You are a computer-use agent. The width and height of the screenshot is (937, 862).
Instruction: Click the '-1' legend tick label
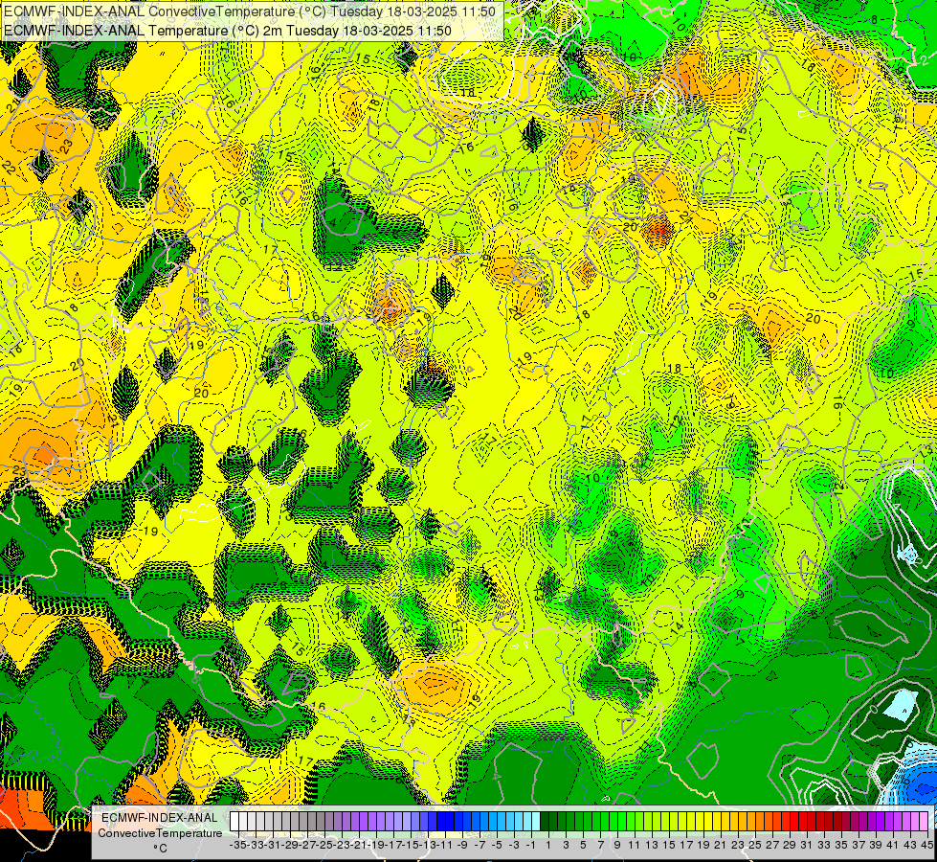click(531, 845)
